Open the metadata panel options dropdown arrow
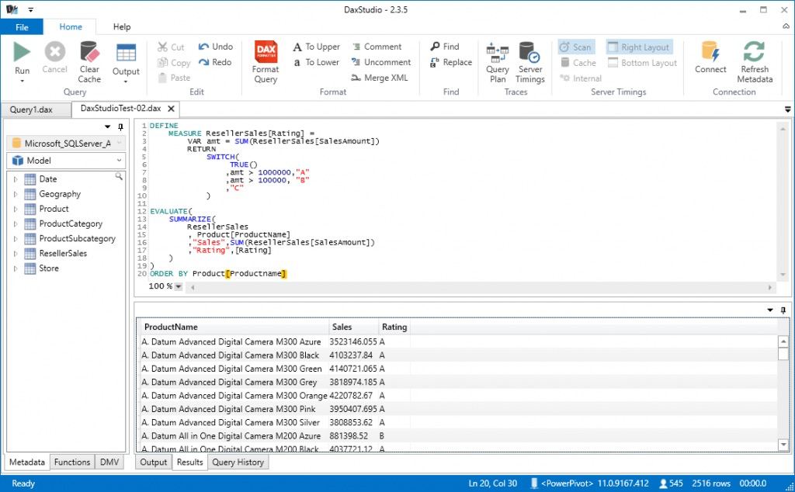Viewport: 795px width, 492px height. pos(107,126)
